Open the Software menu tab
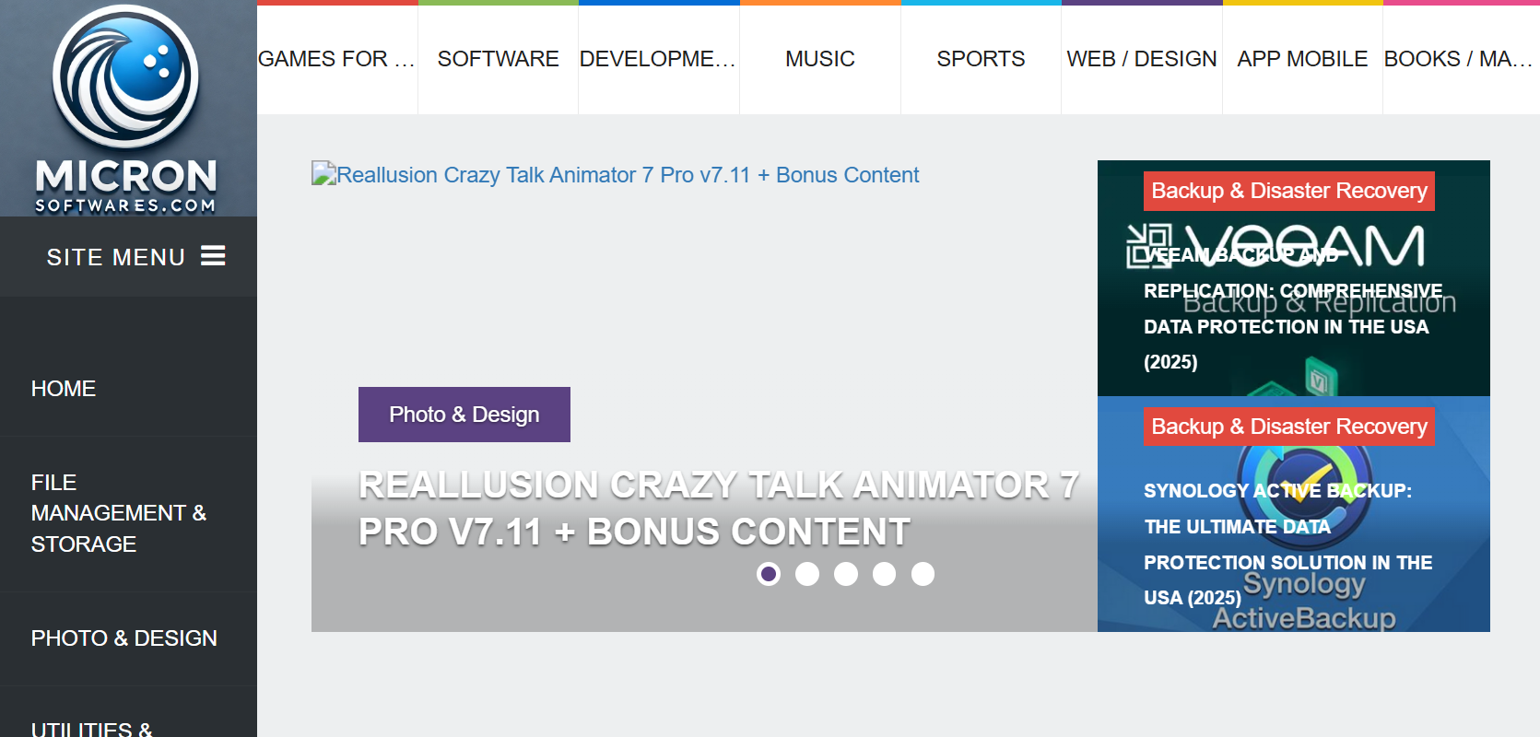 pos(499,59)
